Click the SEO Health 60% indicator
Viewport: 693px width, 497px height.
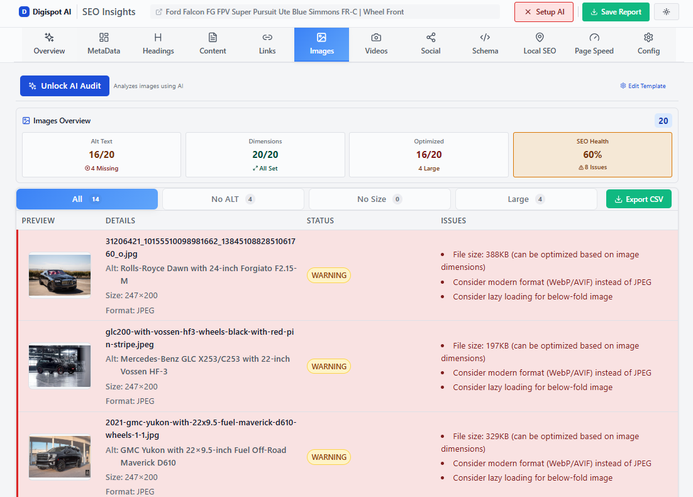pyautogui.click(x=592, y=154)
